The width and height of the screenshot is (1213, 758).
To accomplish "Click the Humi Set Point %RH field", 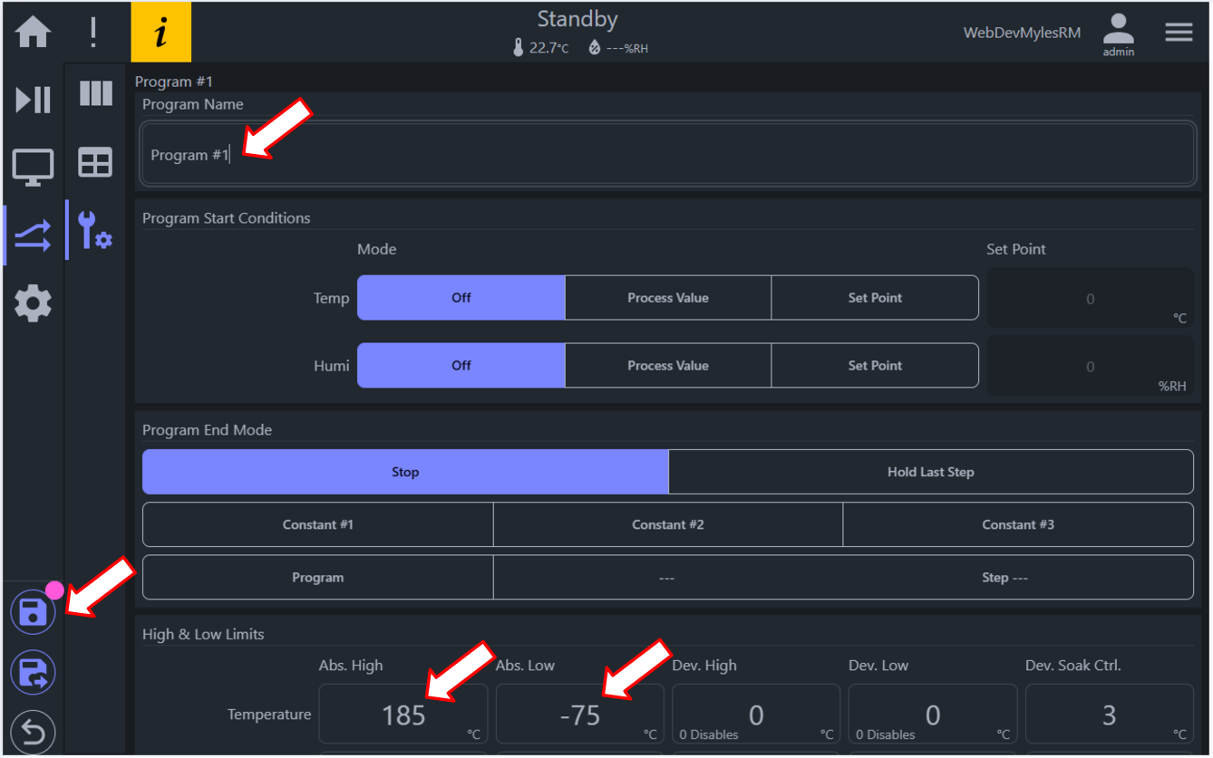I will pyautogui.click(x=1090, y=366).
